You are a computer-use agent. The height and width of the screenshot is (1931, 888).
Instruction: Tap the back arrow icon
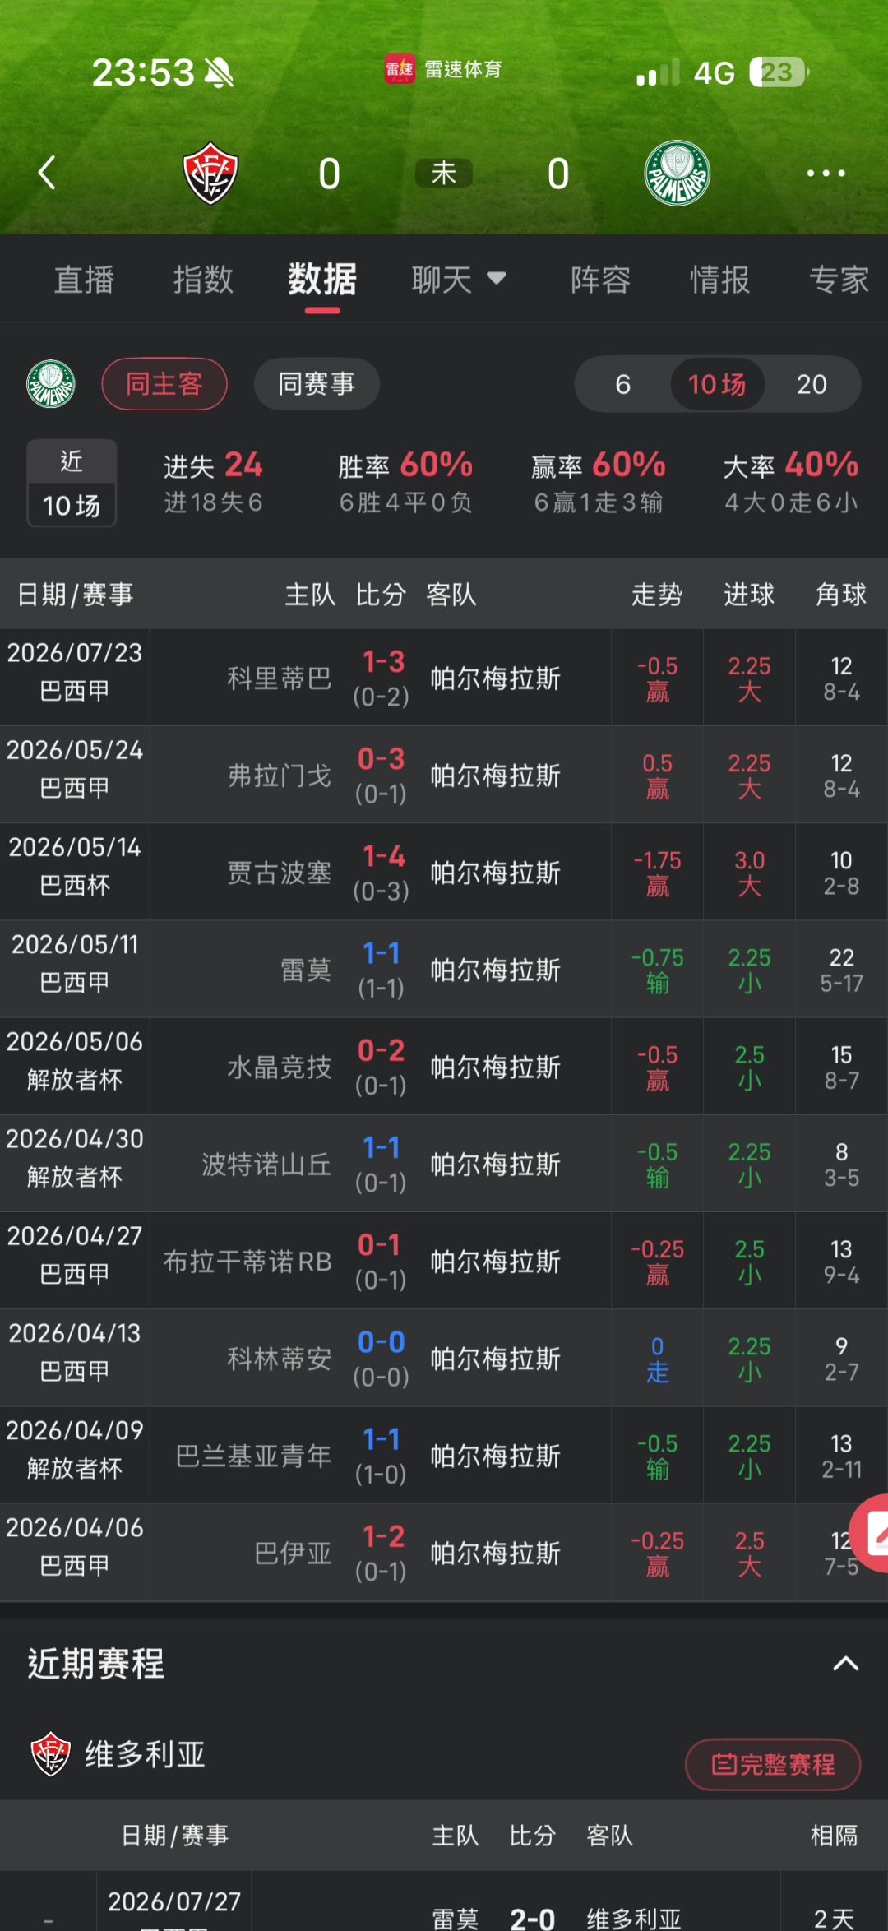[47, 173]
